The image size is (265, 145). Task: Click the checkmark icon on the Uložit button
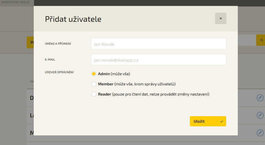coord(221,122)
